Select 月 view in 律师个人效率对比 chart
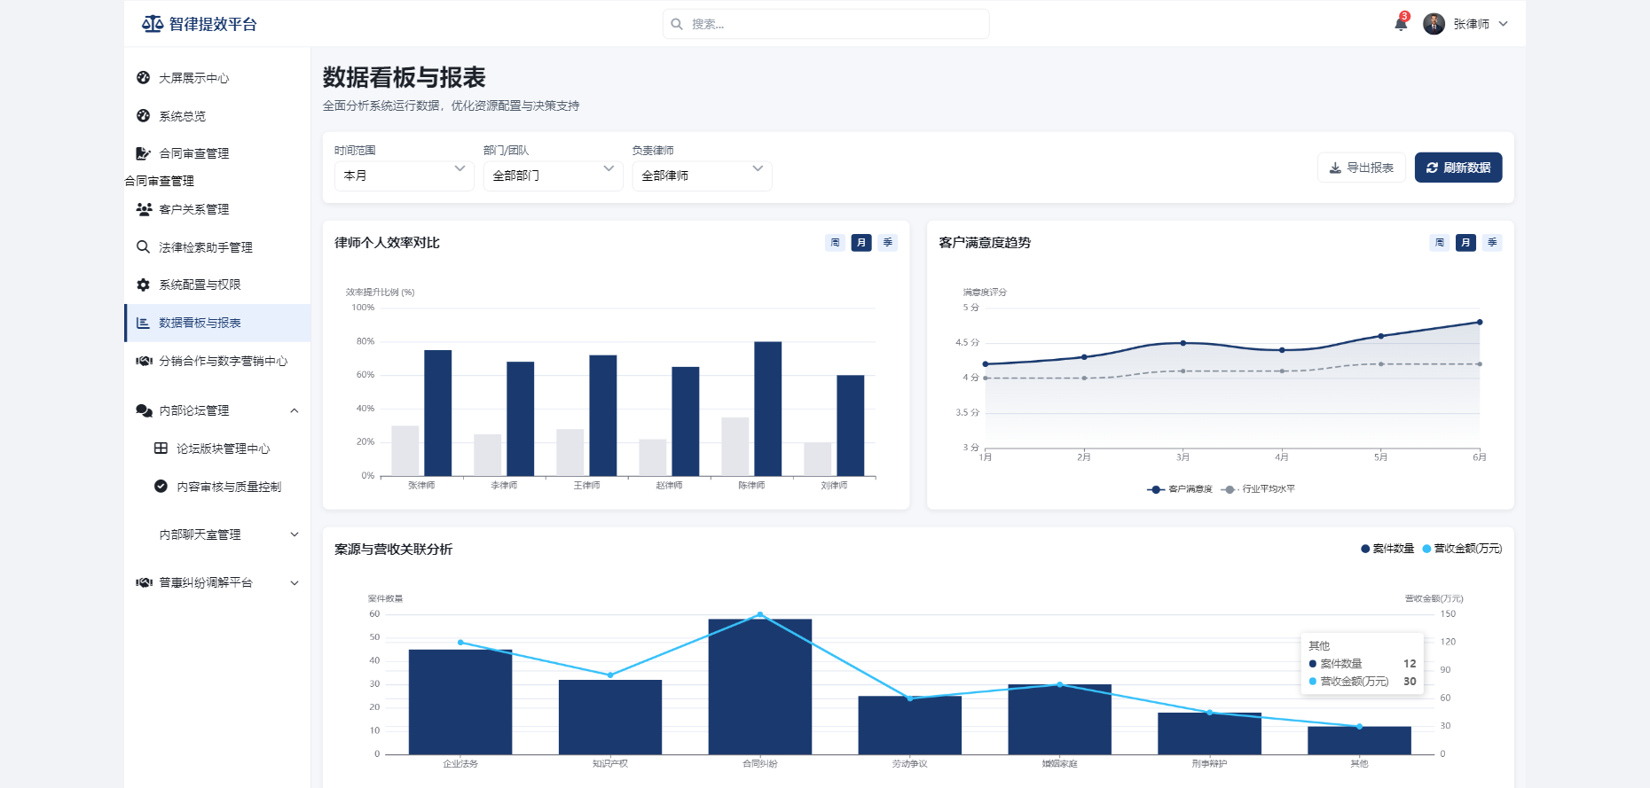Screen dimensions: 1650x788 point(861,243)
